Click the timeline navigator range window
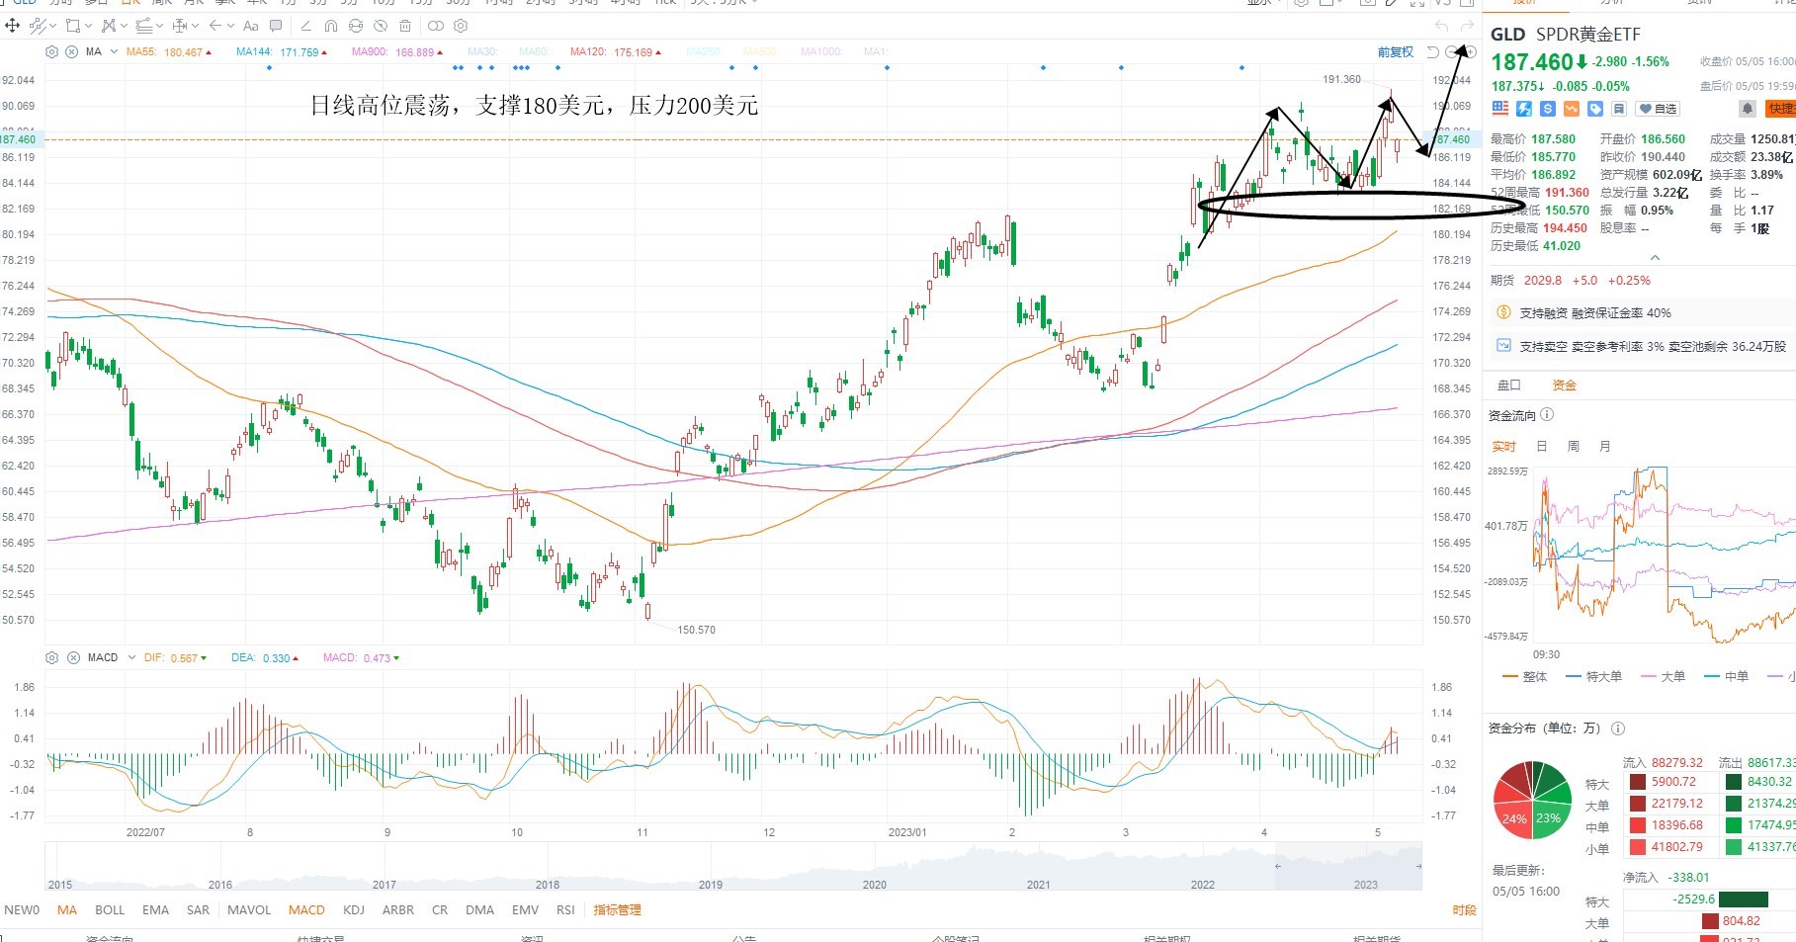This screenshot has width=1796, height=942. (x=1348, y=867)
